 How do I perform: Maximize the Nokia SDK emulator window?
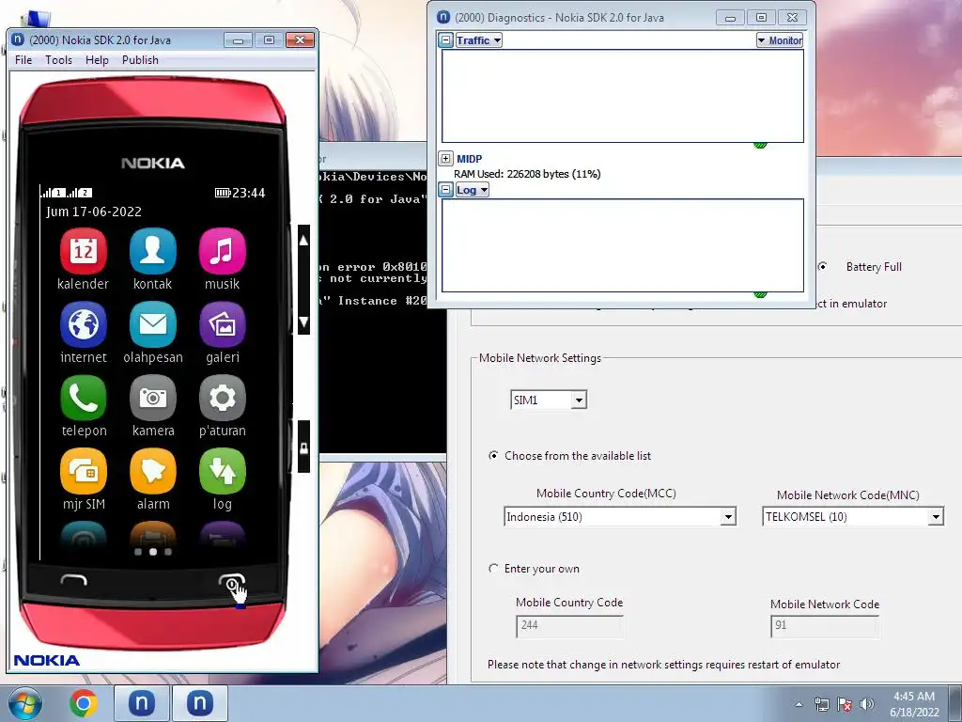coord(269,39)
